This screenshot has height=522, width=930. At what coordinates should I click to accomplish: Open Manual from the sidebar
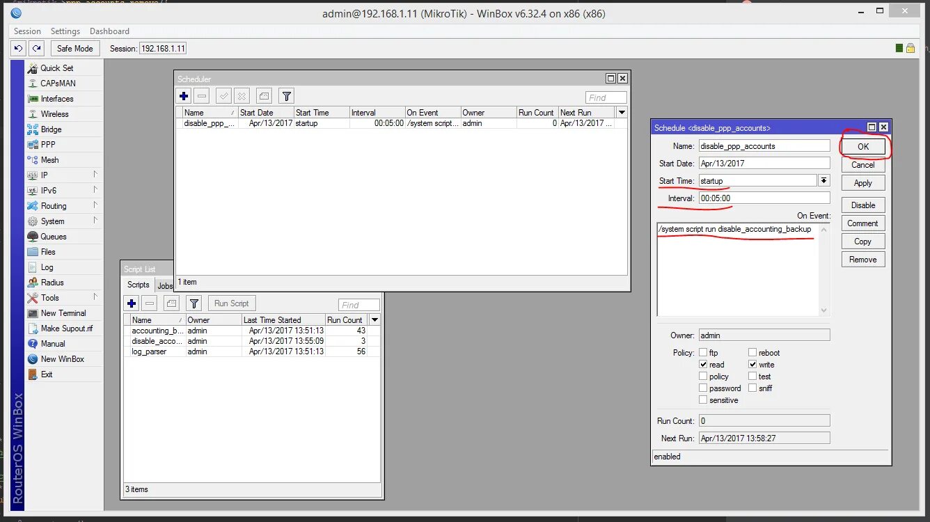52,344
